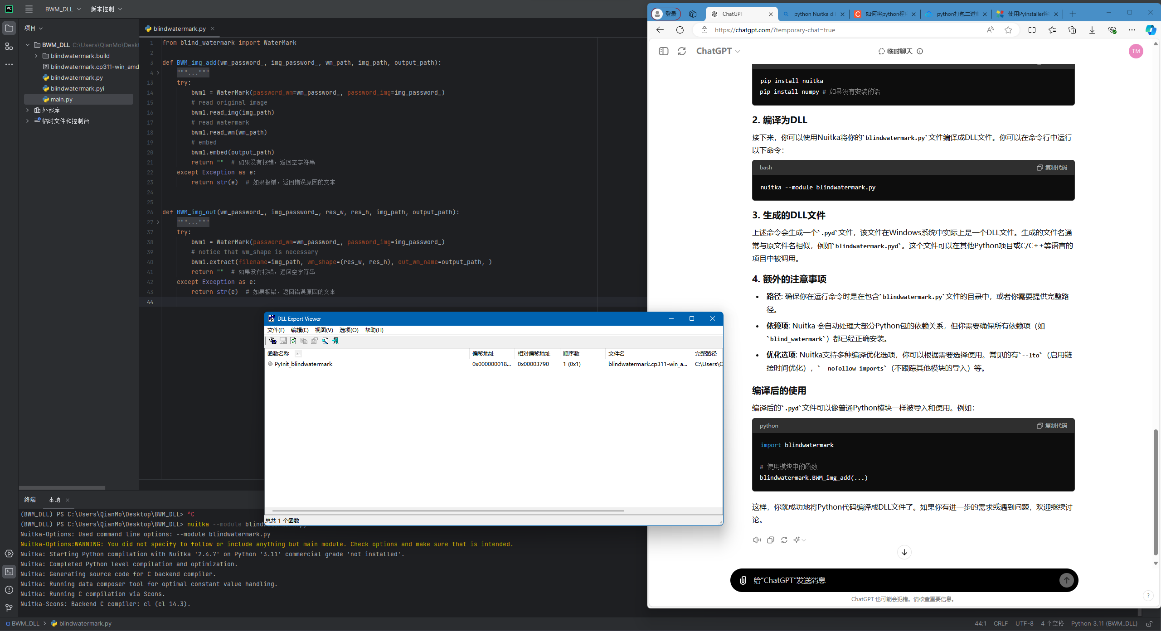Screen dimensions: 1161x631
Task: Start a new chat with the ChatGPT refresh icon
Action: [x=682, y=51]
